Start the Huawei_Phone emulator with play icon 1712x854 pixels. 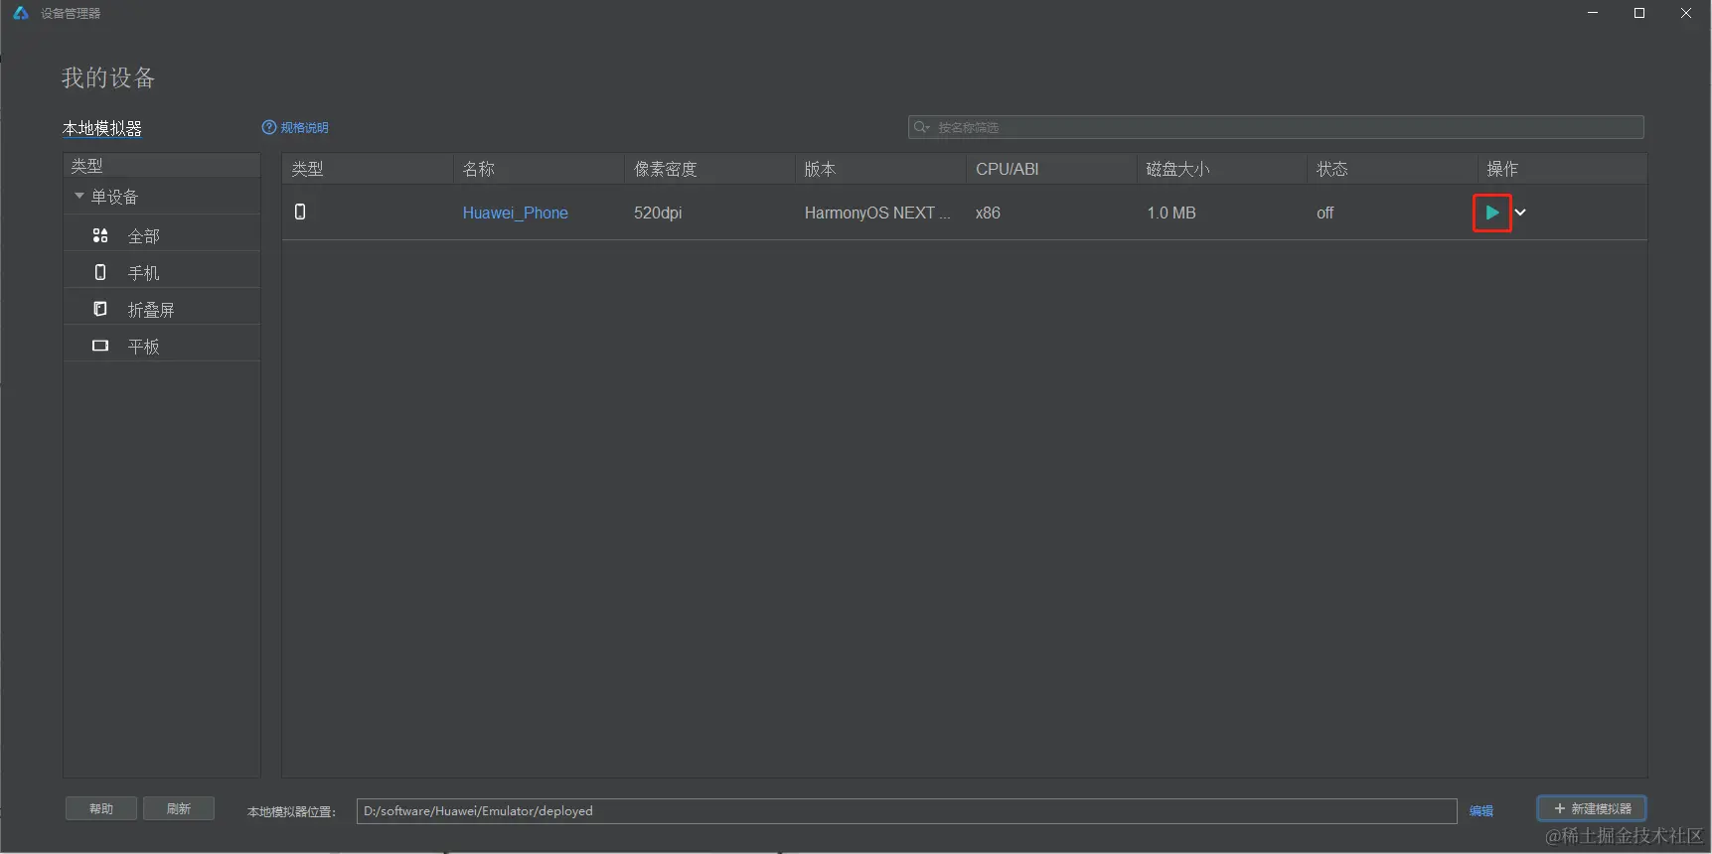pyautogui.click(x=1491, y=213)
